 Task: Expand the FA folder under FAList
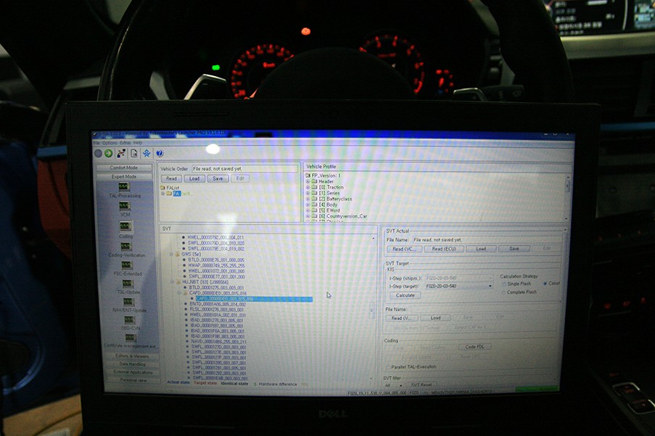click(x=163, y=194)
